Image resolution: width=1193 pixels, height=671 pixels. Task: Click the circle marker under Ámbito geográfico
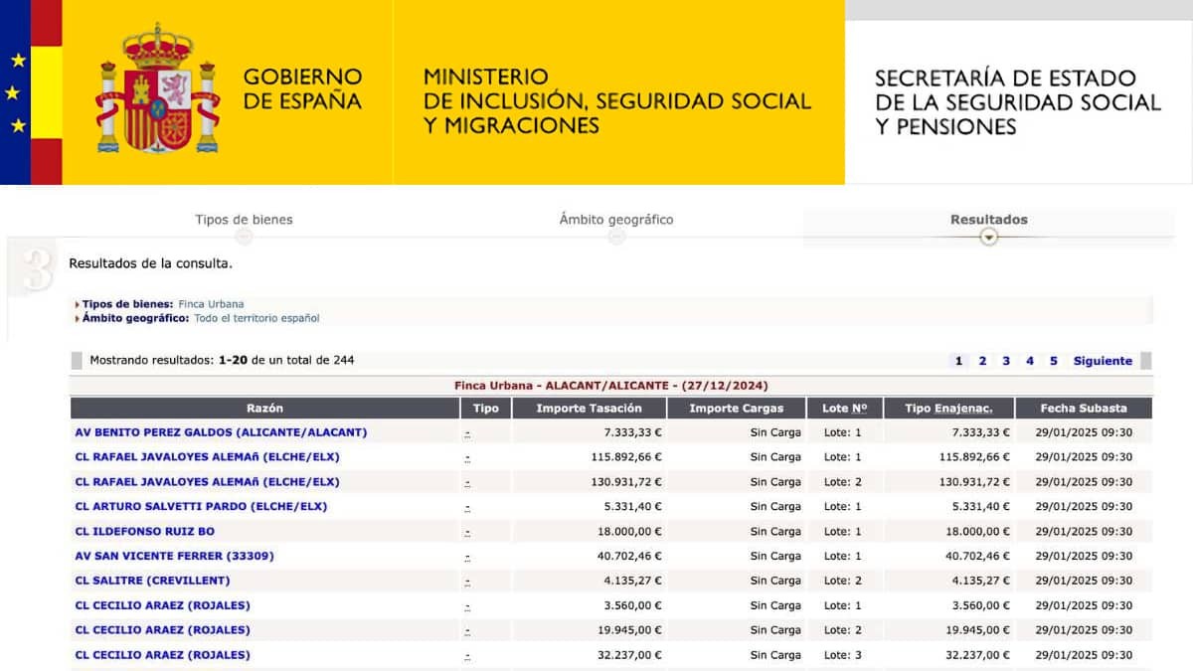616,237
